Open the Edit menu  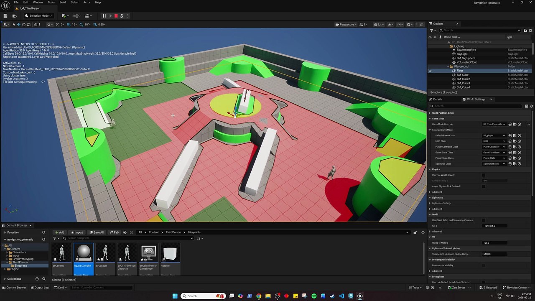(25, 3)
